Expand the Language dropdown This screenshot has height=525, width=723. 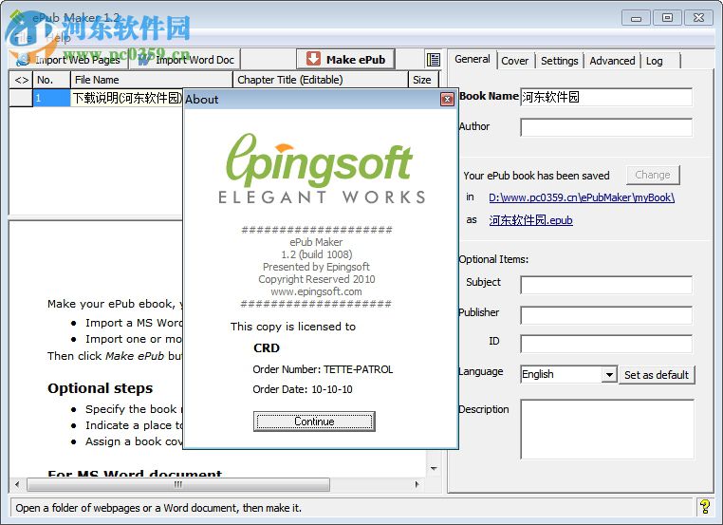[x=609, y=374]
